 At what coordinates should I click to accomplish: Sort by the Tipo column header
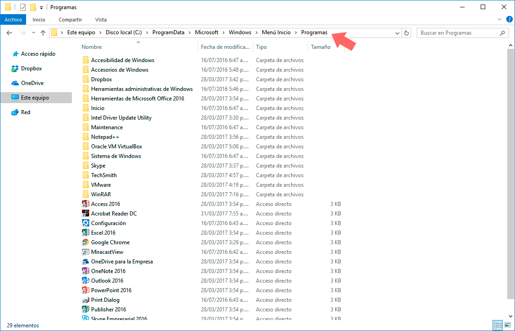coord(280,47)
